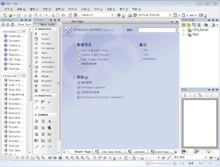Viewport: 220px width, 167px height.
Task: Expand the CDN_Server tree node
Action: tap(184, 30)
